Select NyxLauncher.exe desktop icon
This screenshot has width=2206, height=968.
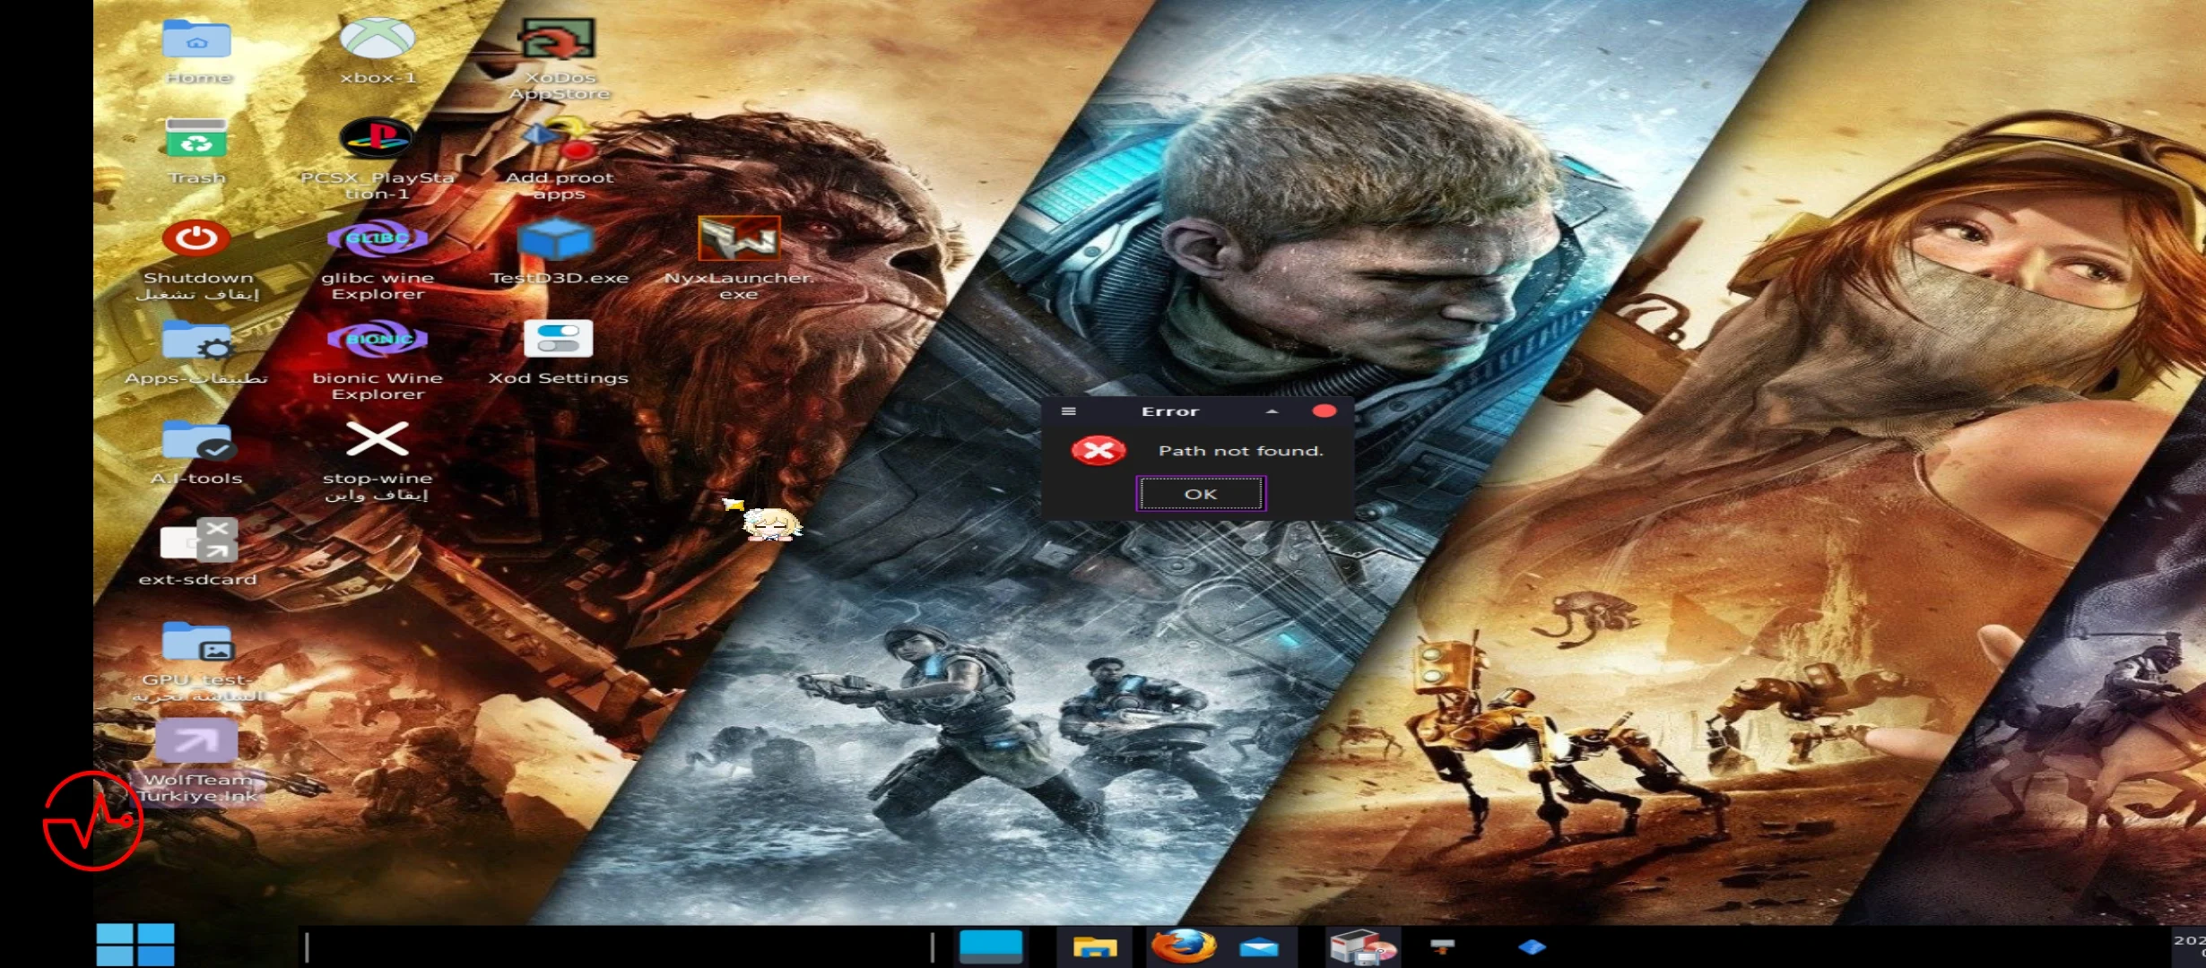(738, 239)
